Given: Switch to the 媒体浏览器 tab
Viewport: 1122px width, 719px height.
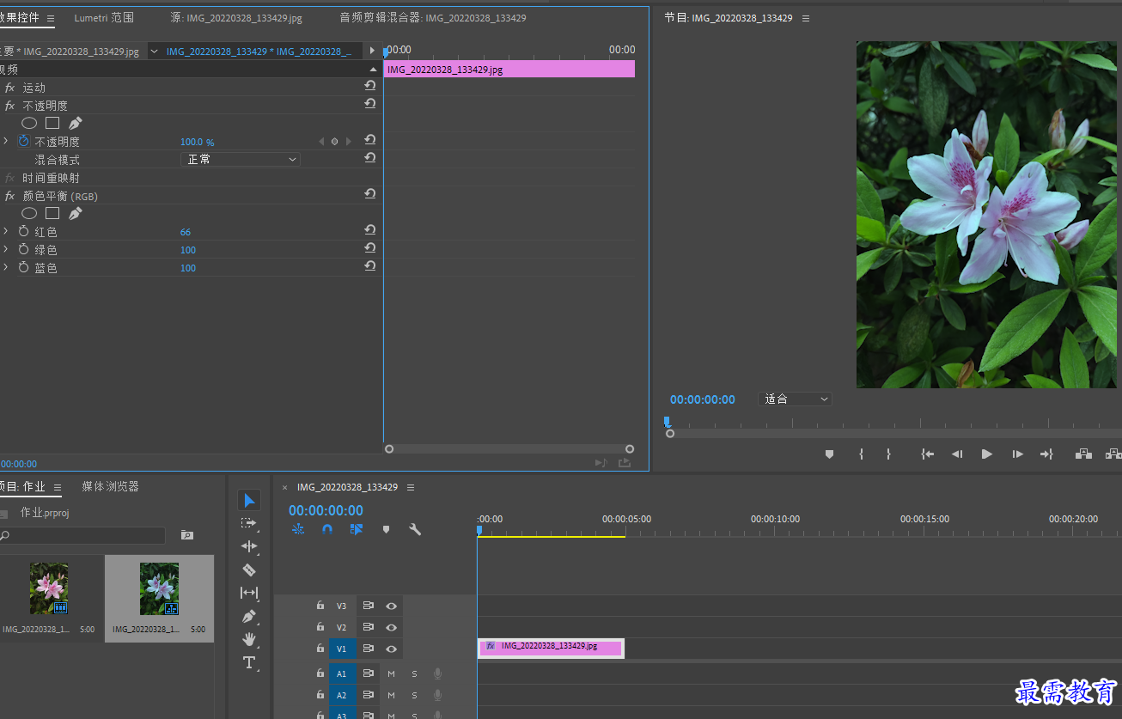Looking at the screenshot, I should 110,486.
